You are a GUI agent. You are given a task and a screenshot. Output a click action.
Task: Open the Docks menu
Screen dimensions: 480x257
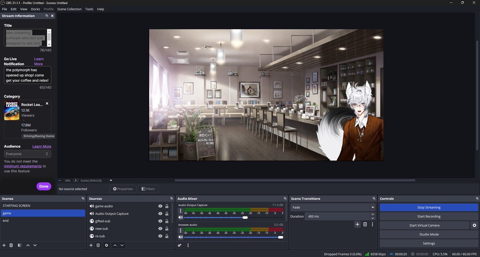coord(36,9)
